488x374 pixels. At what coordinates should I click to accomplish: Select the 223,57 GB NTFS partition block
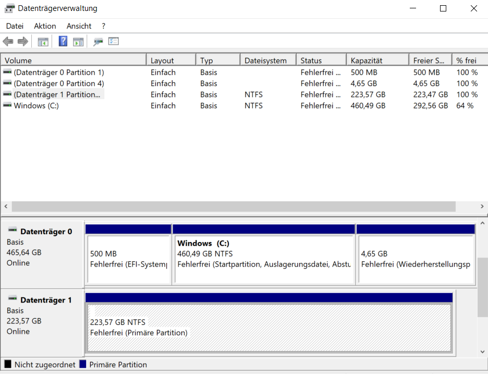click(x=269, y=327)
